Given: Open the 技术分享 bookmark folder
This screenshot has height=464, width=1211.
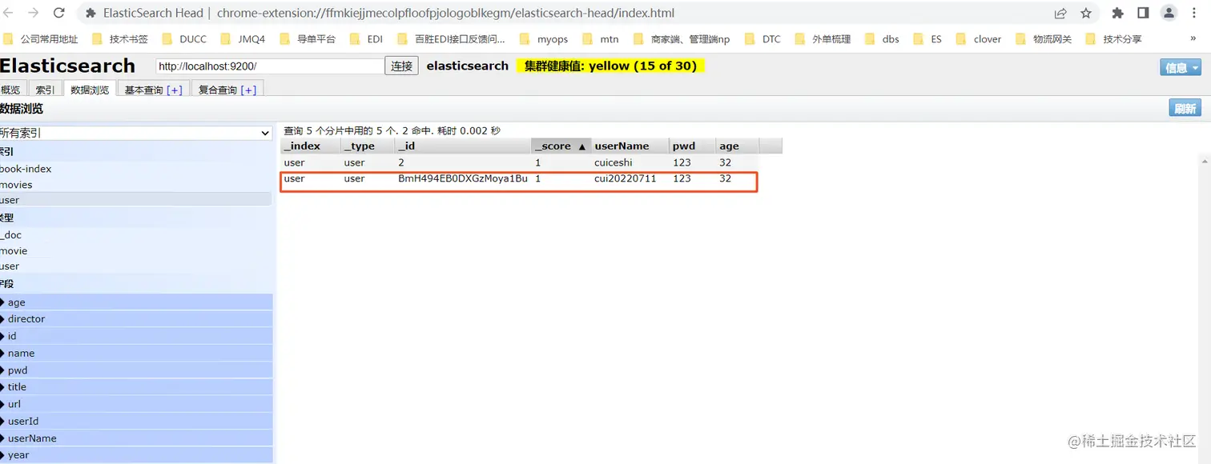Looking at the screenshot, I should click(1114, 38).
